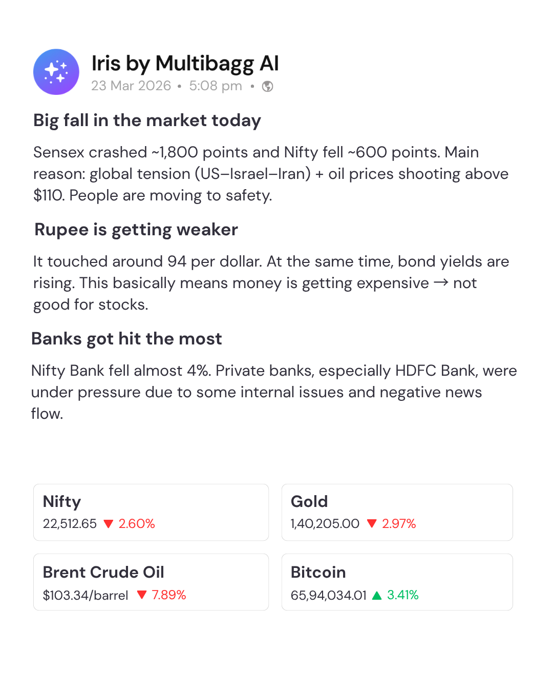
Task: Click Brent Crude red down arrow
Action: click(x=142, y=595)
